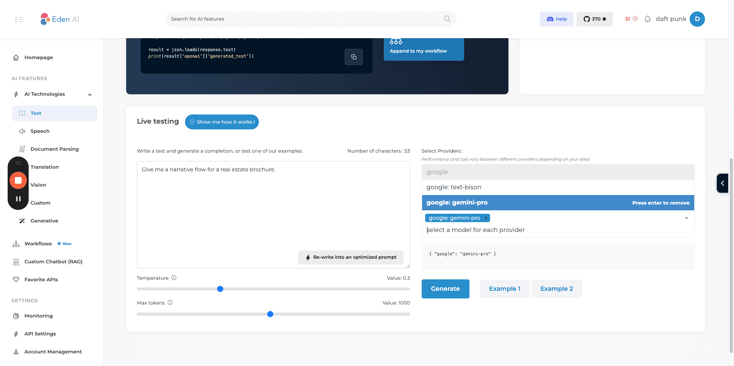Viewport: 734px width, 366px height.
Task: Click the prompt text area
Action: tap(273, 214)
